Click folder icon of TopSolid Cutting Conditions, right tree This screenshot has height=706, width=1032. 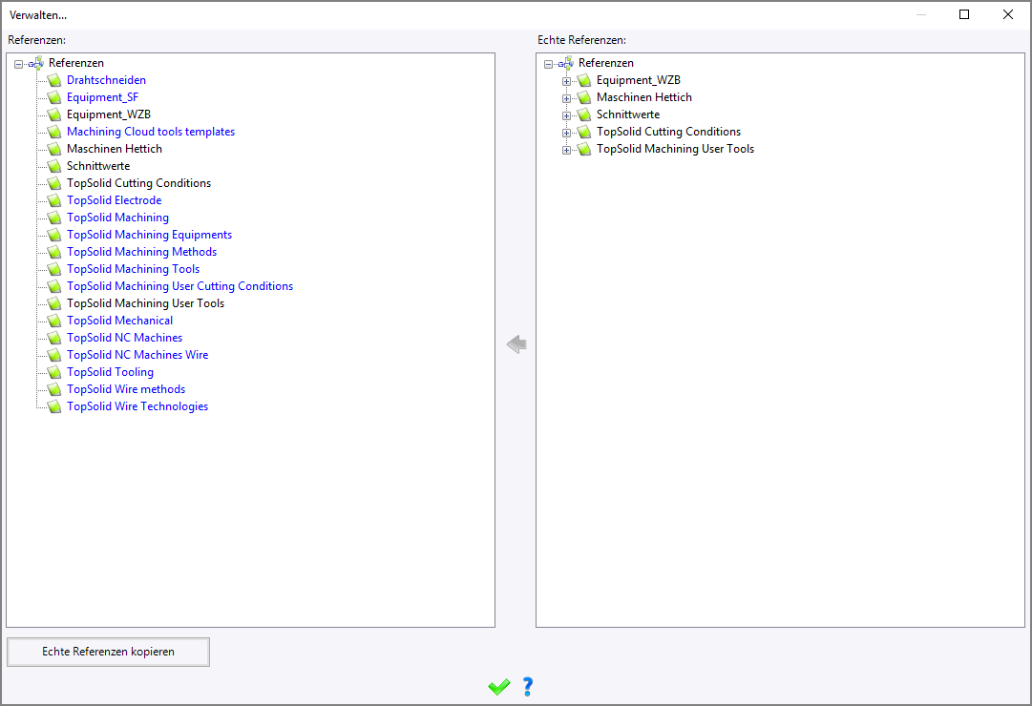coord(584,132)
